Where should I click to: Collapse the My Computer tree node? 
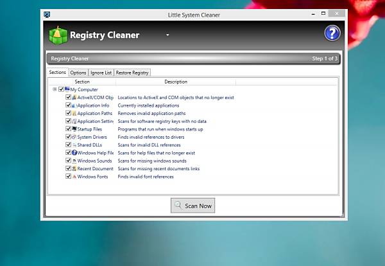coord(55,89)
